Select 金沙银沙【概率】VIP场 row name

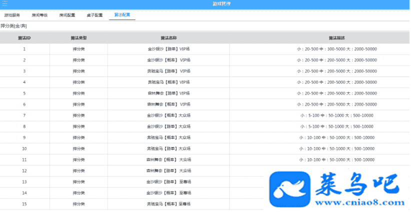click(x=168, y=60)
